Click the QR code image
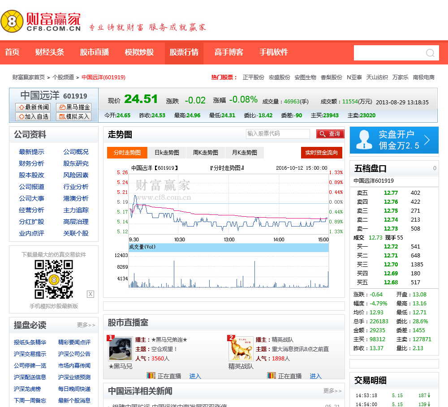Image resolution: width=448 pixels, height=407 pixels. [x=54, y=279]
